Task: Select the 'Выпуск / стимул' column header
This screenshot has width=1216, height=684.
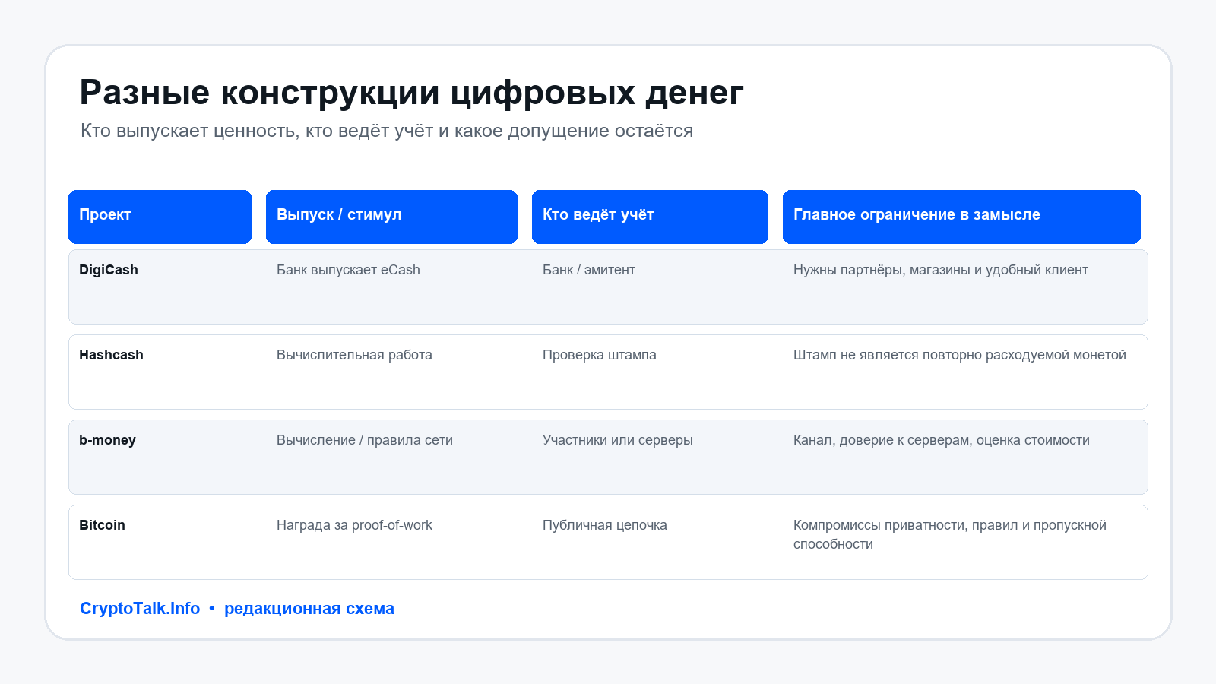Action: coord(391,217)
